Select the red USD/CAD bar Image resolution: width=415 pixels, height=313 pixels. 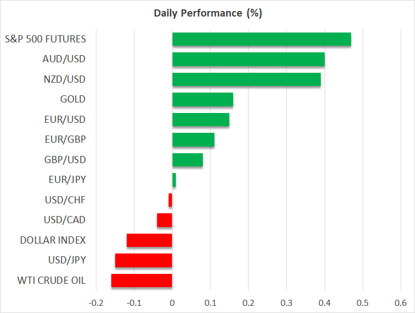[164, 220]
